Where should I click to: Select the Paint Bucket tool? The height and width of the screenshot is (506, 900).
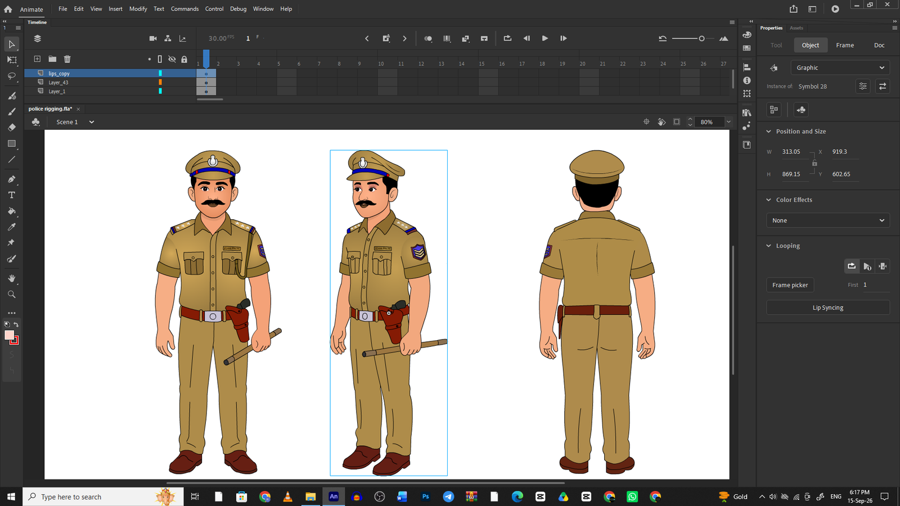11,211
